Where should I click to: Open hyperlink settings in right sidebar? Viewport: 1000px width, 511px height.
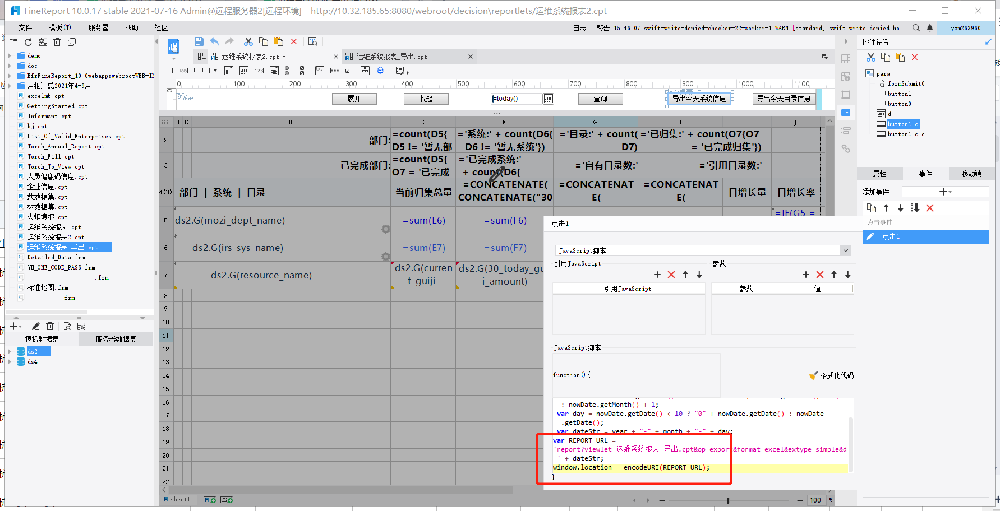(x=846, y=148)
